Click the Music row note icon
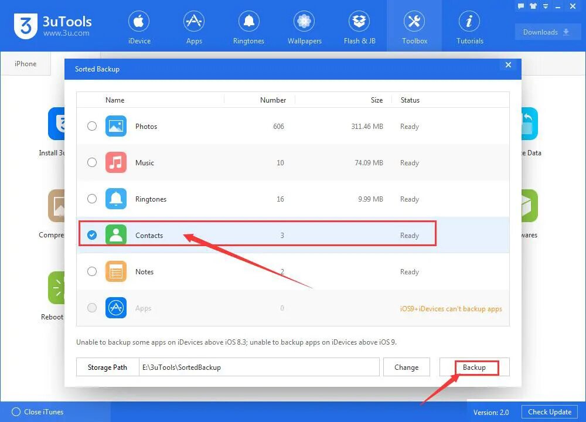This screenshot has width=586, height=422. tap(116, 162)
